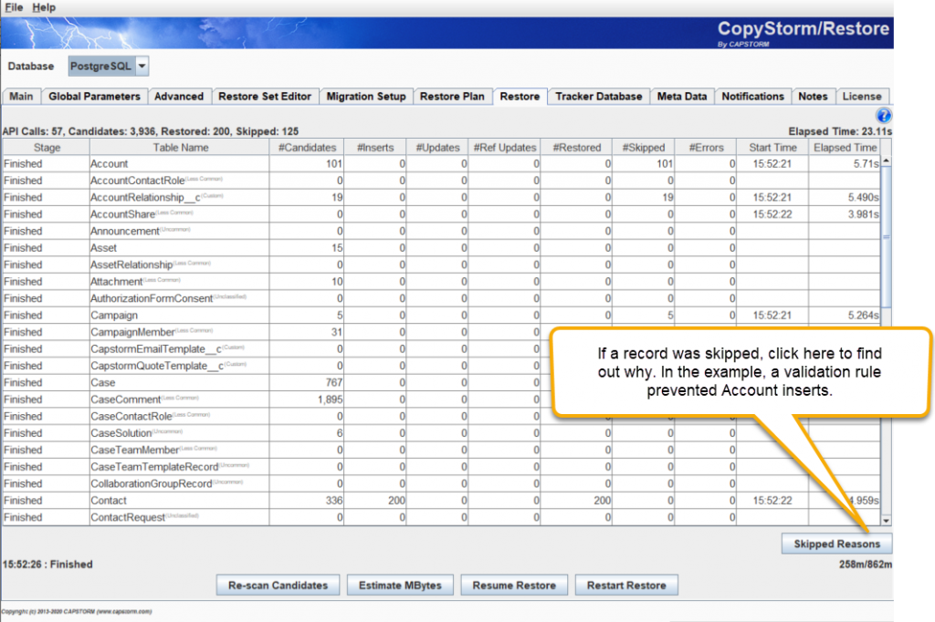Click the Table Name column header
Viewport: 935px width, 622px height.
tap(180, 148)
